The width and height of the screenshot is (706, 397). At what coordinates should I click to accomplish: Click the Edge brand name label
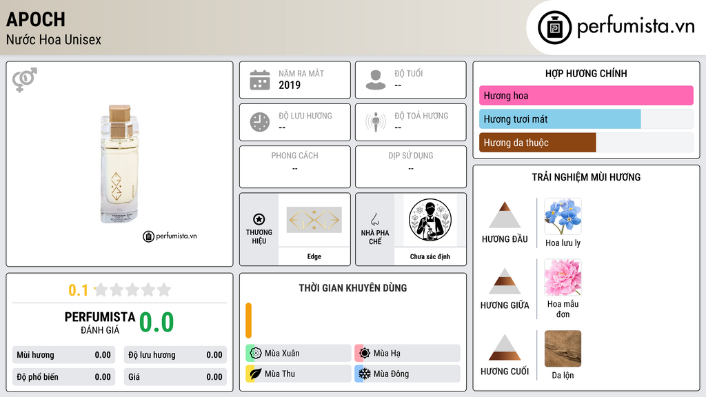point(314,256)
